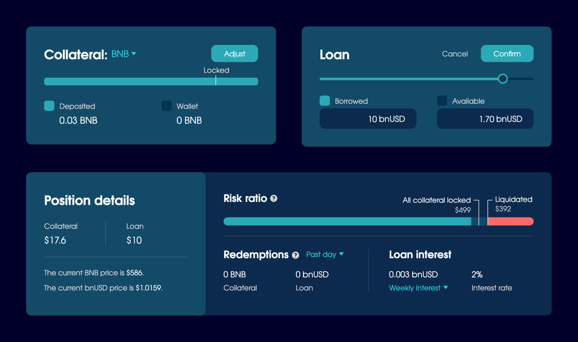
Task: Click the Risk ratio help icon
Action: pyautogui.click(x=274, y=198)
